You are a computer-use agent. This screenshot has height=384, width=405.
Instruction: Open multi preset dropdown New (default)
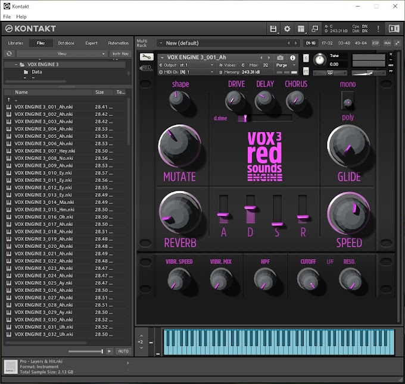pos(161,43)
